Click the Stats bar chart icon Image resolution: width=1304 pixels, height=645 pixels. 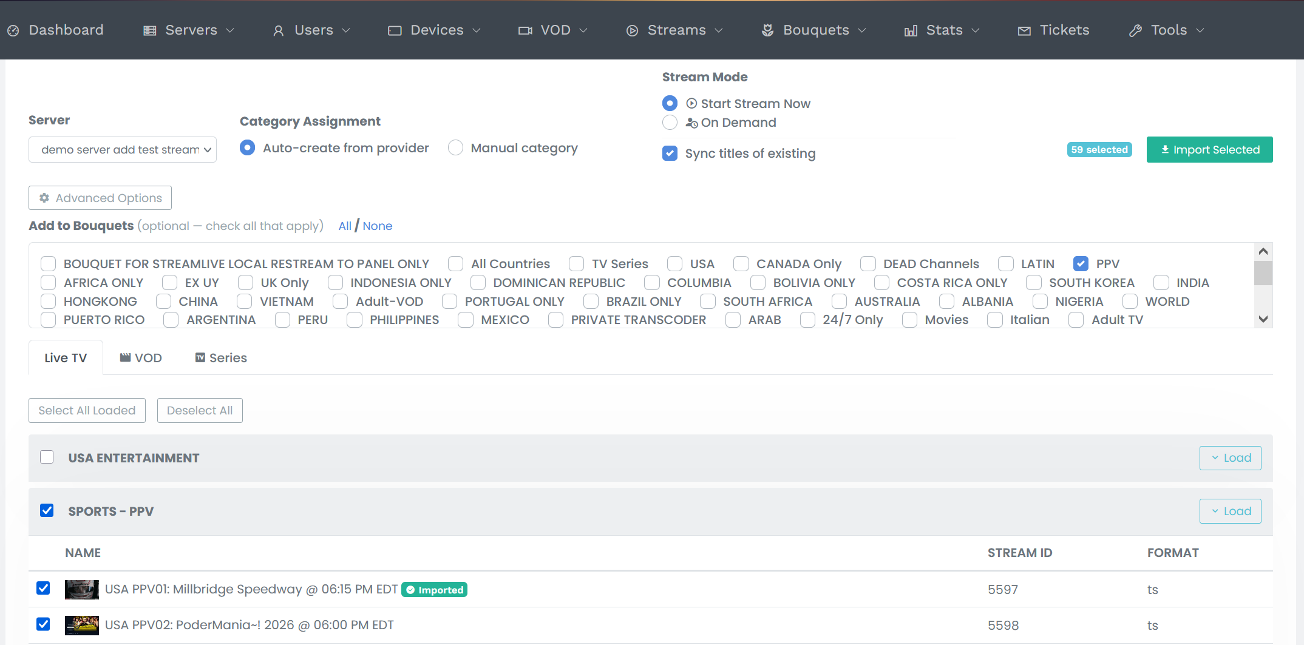tap(911, 30)
